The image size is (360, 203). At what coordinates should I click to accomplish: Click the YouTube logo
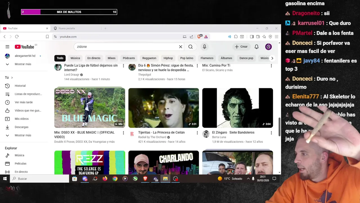[24, 47]
